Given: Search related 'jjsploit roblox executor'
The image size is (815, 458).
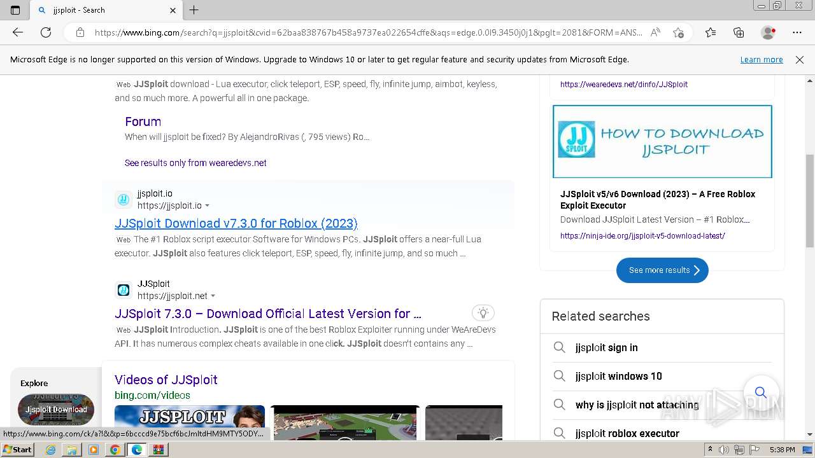Looking at the screenshot, I should pyautogui.click(x=627, y=433).
